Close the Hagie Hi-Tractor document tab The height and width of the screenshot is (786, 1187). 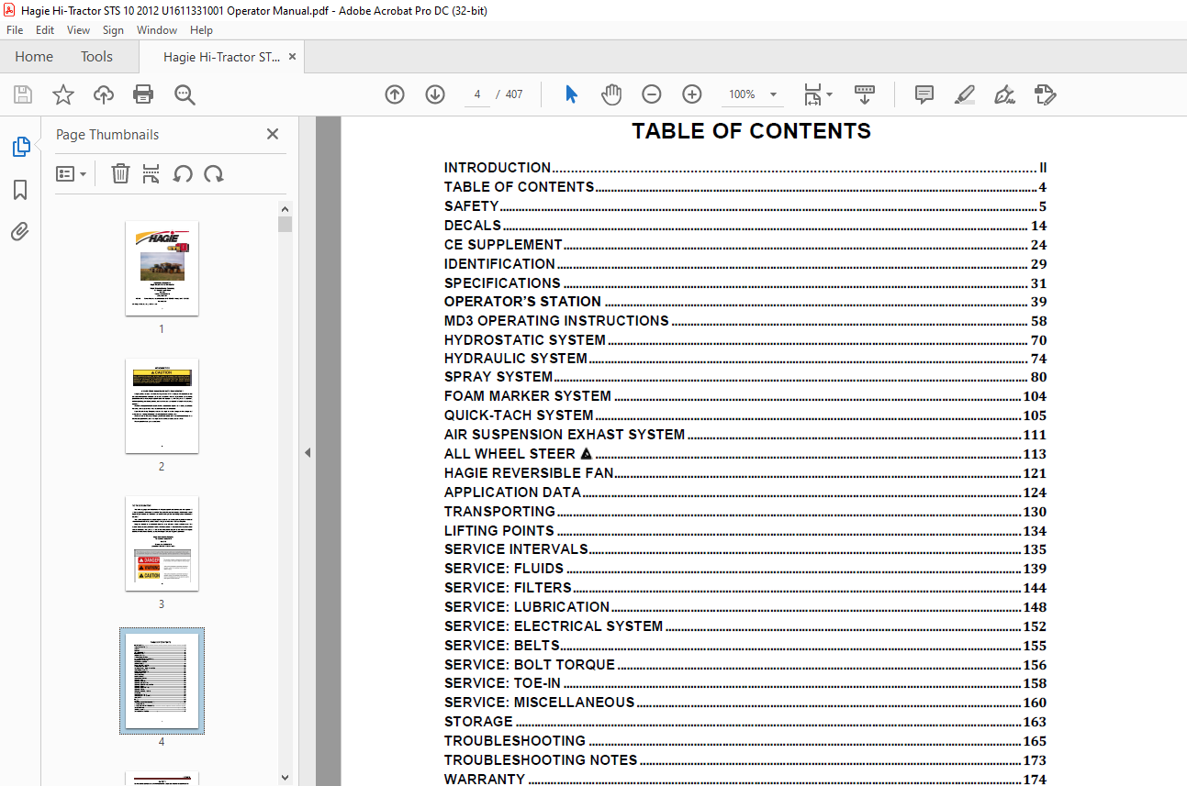292,57
